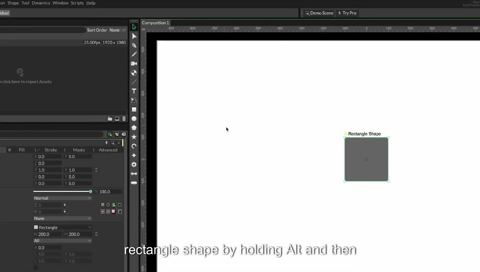Click the opacity slider handle at 100
The image size is (480, 272).
click(90, 191)
